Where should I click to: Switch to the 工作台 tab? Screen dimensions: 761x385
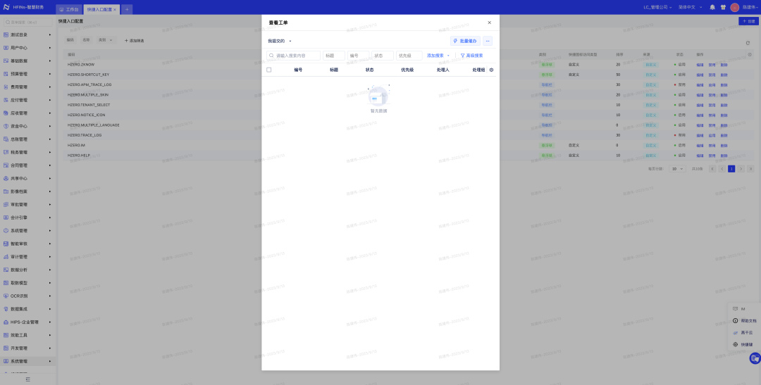(x=69, y=10)
